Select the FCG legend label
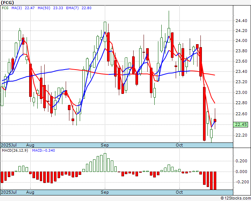The width and height of the screenshot is (251, 201). [x=5, y=8]
